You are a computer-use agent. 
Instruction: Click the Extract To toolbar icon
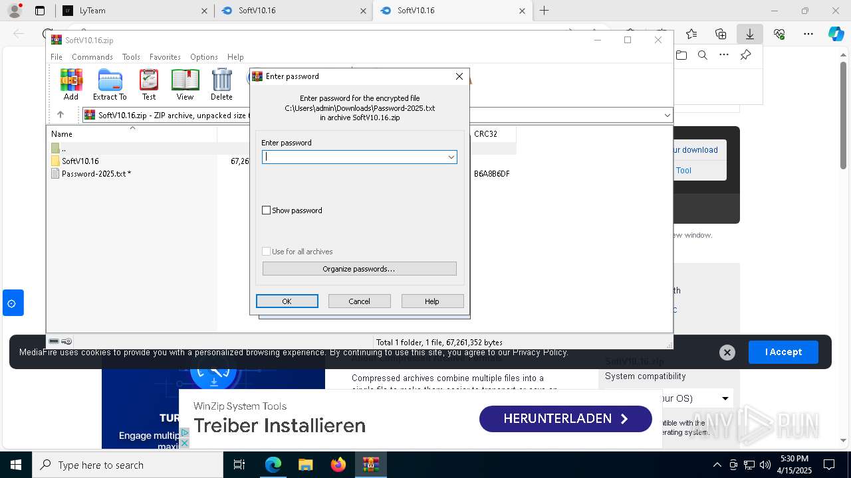coord(110,84)
